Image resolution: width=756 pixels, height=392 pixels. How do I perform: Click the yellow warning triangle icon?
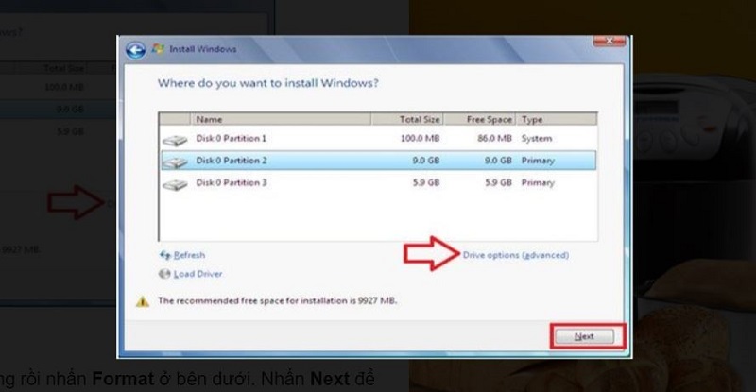point(143,301)
